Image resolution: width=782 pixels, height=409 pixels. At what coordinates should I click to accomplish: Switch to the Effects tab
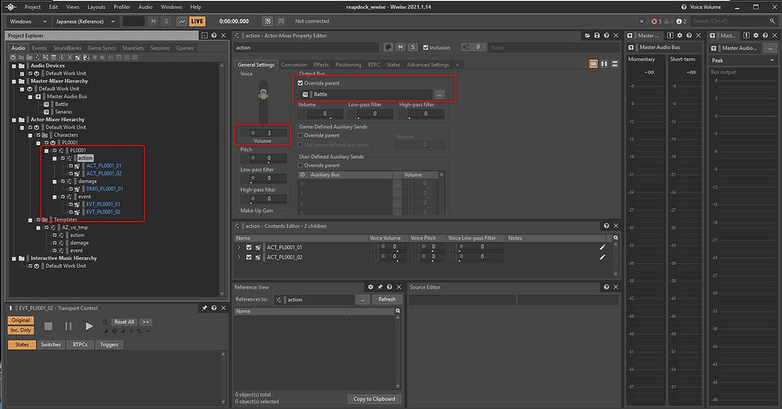point(321,65)
